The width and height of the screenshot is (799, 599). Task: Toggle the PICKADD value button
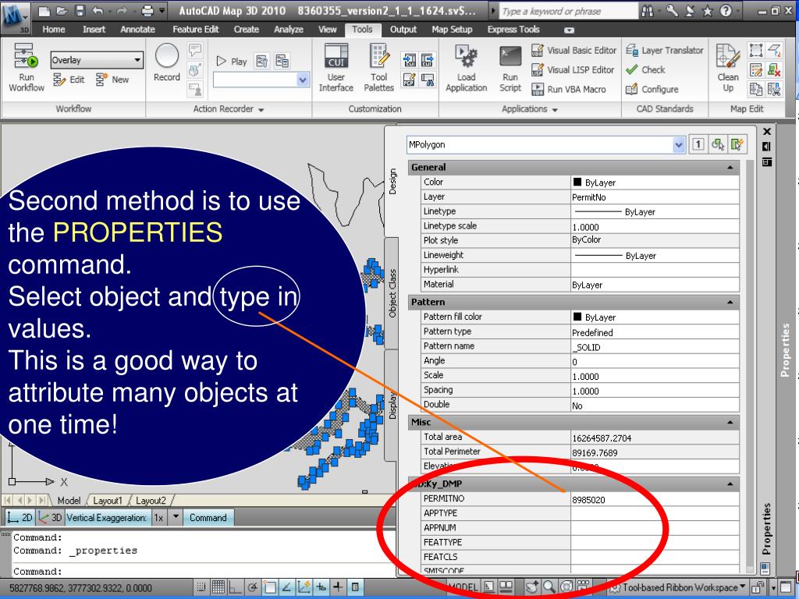(x=698, y=144)
